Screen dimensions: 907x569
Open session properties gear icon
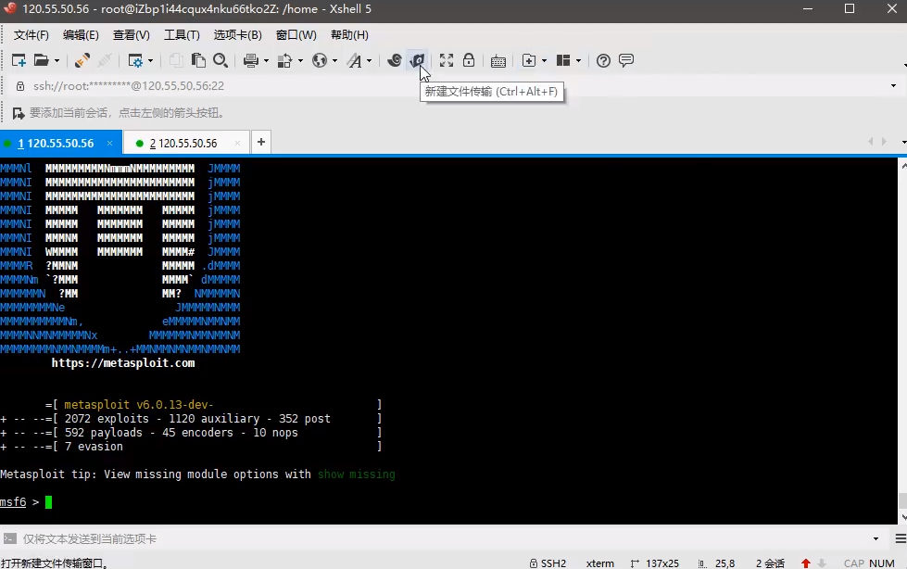(x=134, y=60)
